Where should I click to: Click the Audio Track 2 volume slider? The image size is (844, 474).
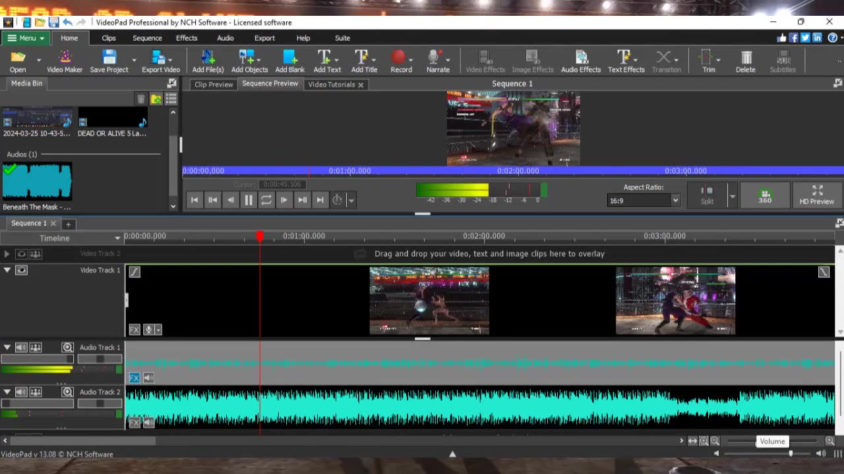37,404
